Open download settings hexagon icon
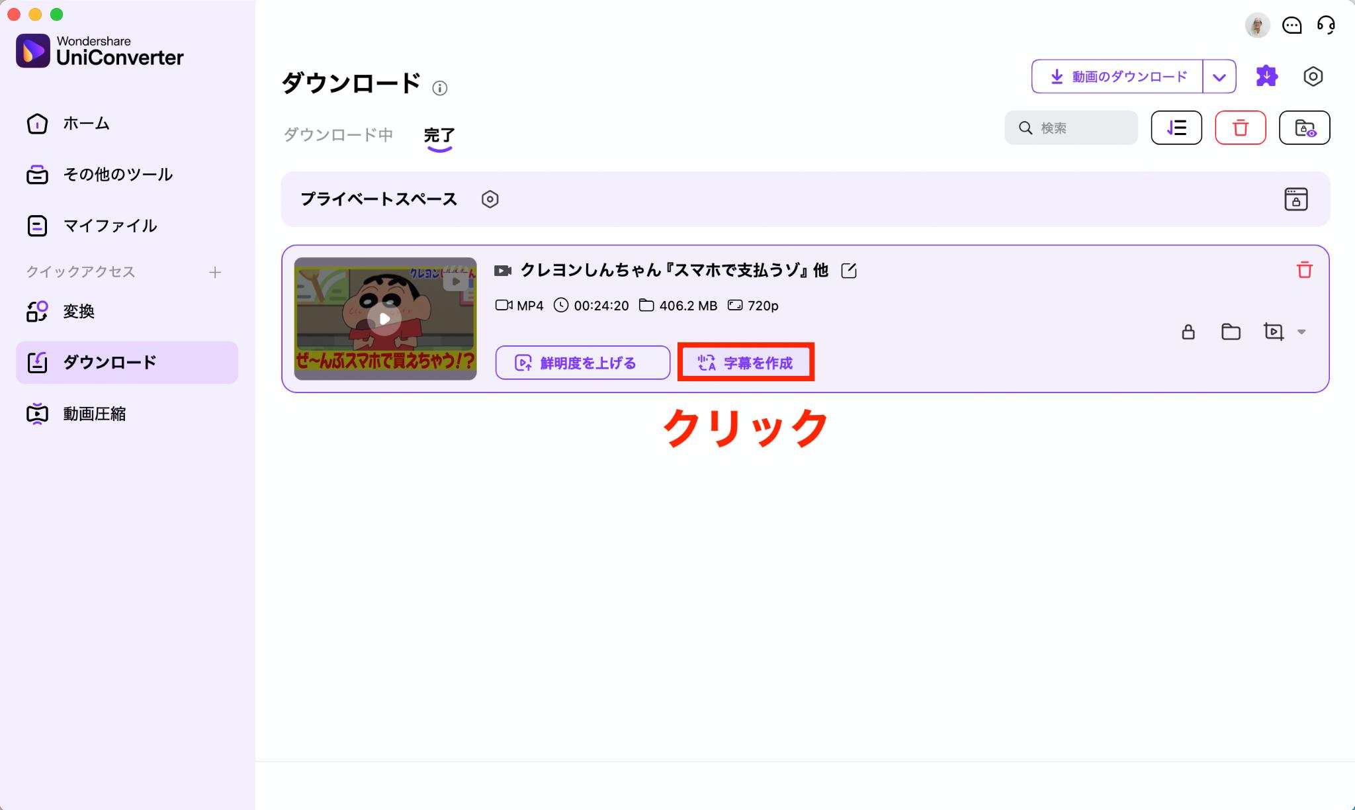Screen dimensions: 1355x810 point(1313,76)
